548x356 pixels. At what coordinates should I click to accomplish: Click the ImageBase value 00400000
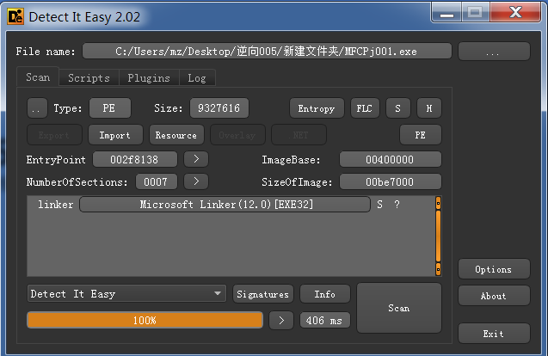pos(391,160)
